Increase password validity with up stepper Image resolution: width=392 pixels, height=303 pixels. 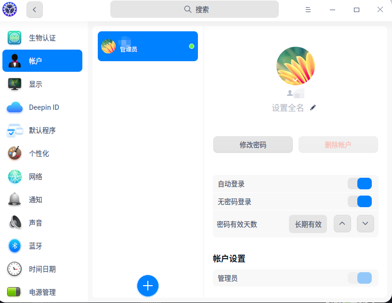point(342,224)
